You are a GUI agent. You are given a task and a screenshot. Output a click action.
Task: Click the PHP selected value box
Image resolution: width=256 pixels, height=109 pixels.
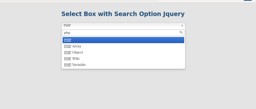click(120, 26)
